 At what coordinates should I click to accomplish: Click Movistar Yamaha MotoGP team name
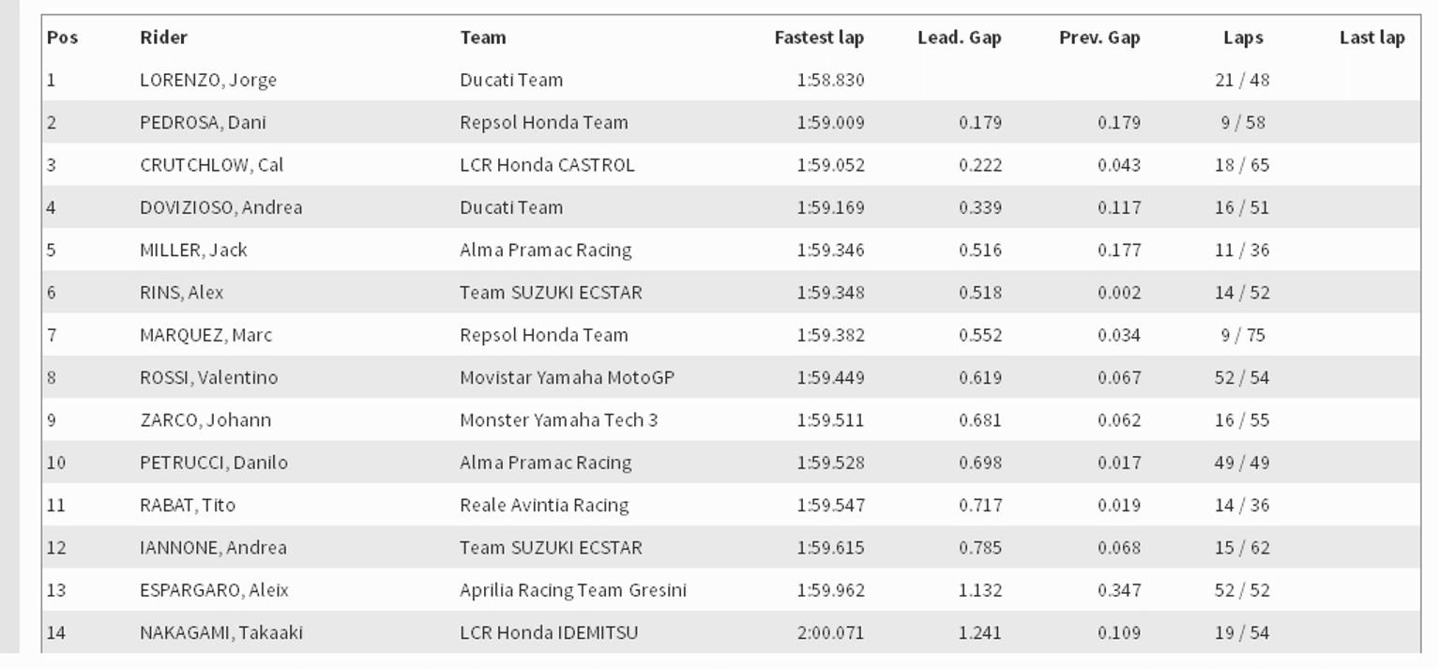(568, 377)
